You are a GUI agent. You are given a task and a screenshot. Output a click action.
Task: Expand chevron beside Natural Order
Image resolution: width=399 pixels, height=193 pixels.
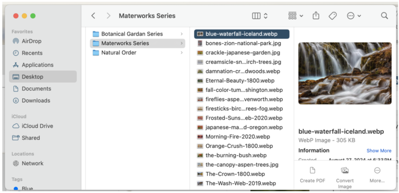(x=182, y=53)
